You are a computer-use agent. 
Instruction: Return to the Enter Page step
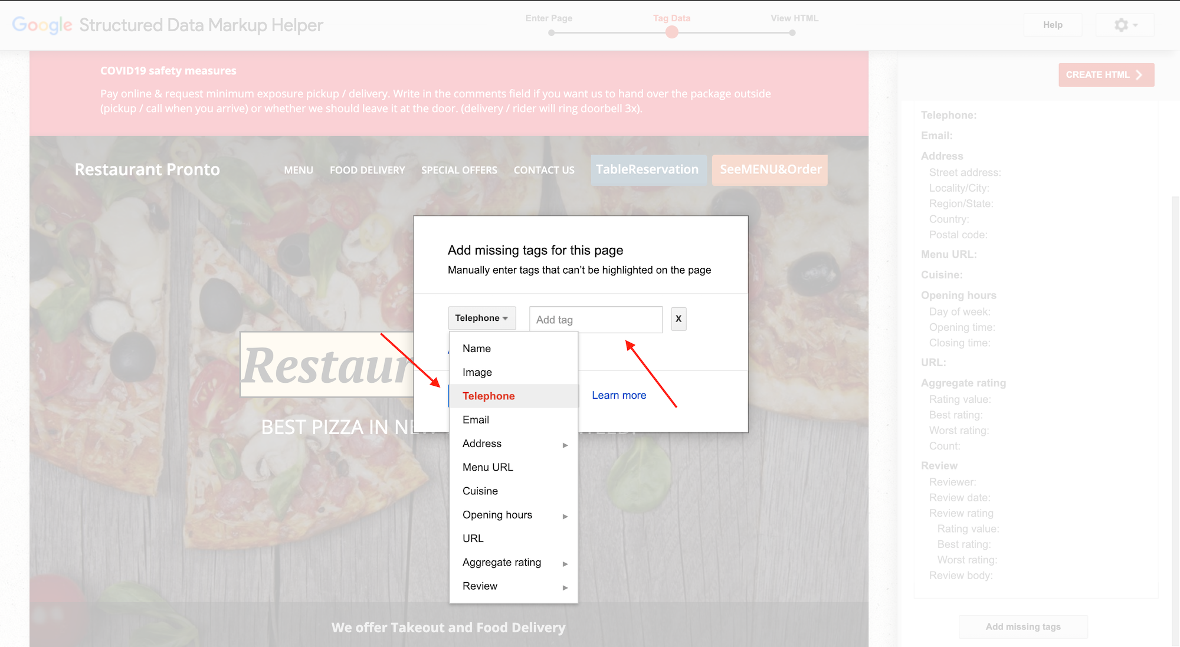pyautogui.click(x=549, y=18)
